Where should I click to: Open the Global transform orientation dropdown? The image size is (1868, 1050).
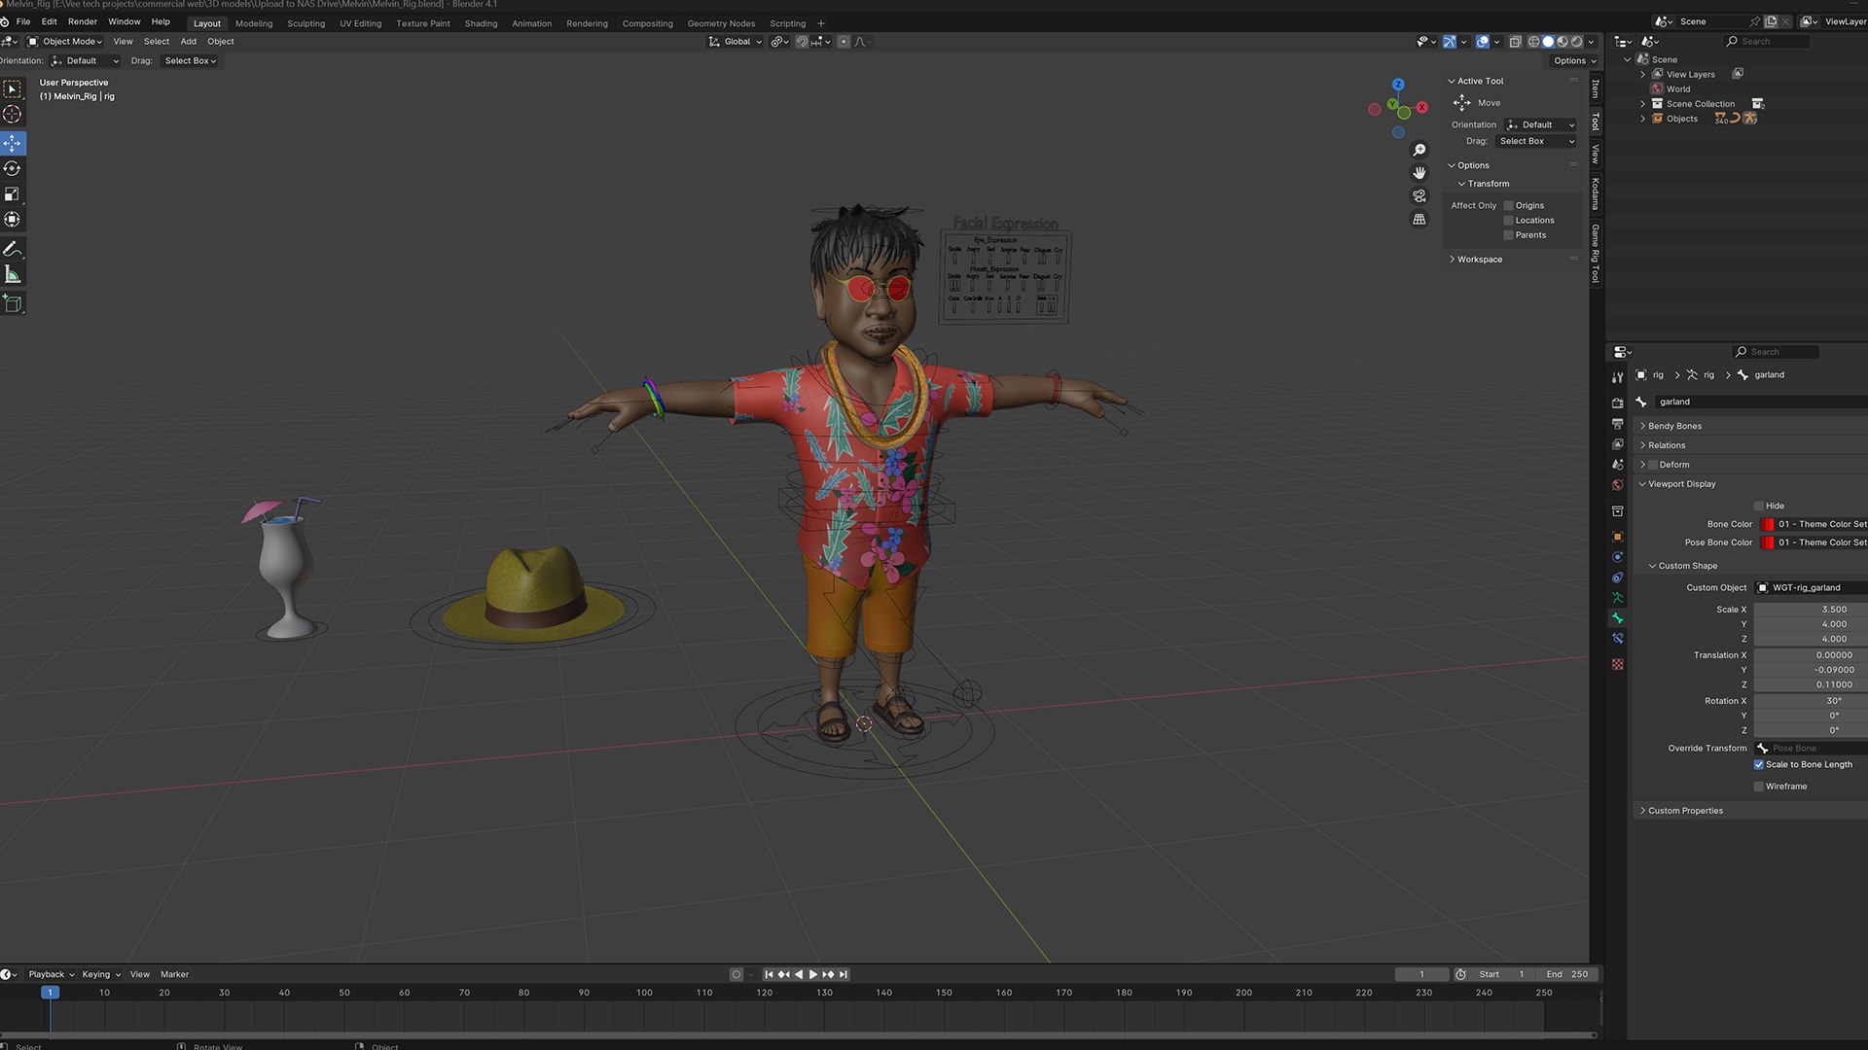(736, 42)
